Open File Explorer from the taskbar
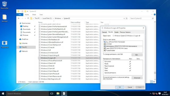170x96 pixels. [x=58, y=94]
